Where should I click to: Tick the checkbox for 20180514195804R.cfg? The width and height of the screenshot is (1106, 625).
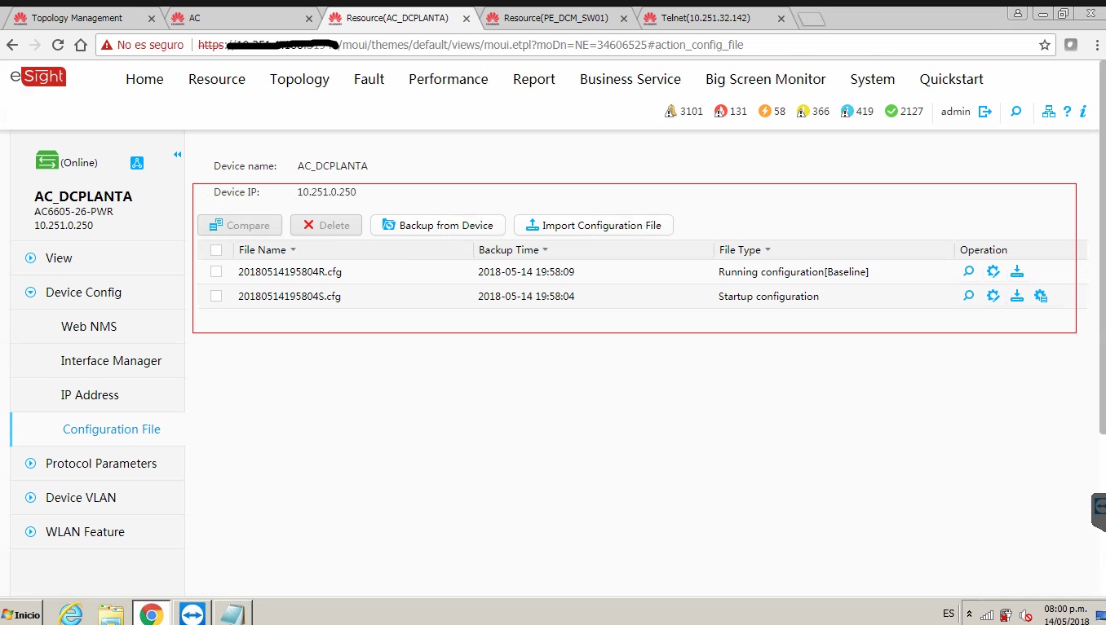click(216, 271)
